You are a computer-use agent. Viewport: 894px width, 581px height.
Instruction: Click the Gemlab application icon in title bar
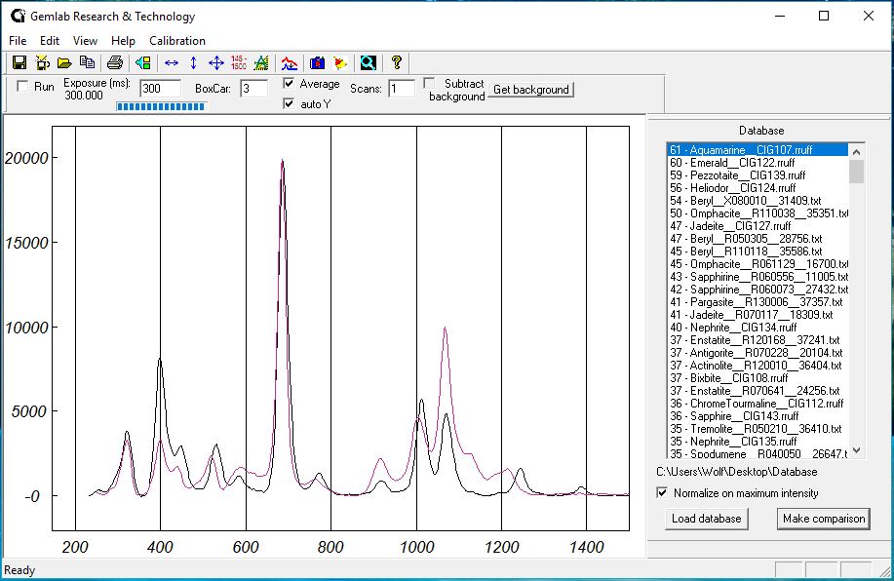pos(18,16)
